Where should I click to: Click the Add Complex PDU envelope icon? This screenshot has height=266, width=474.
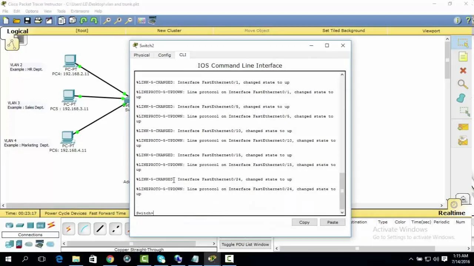click(x=463, y=141)
